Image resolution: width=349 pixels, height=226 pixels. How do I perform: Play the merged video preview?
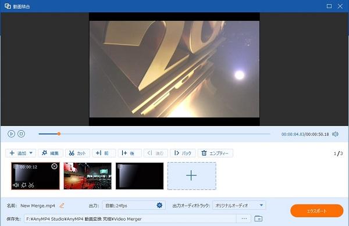click(x=11, y=134)
